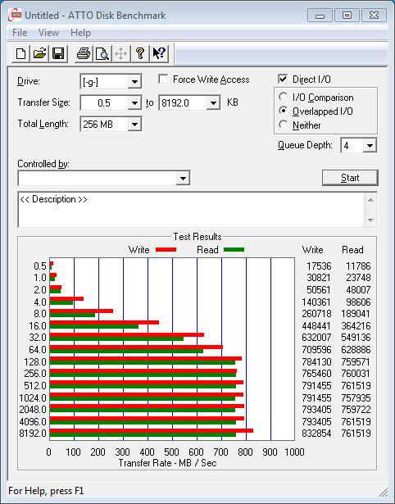The height and width of the screenshot is (504, 395).
Task: Open the File menu
Action: pyautogui.click(x=20, y=33)
